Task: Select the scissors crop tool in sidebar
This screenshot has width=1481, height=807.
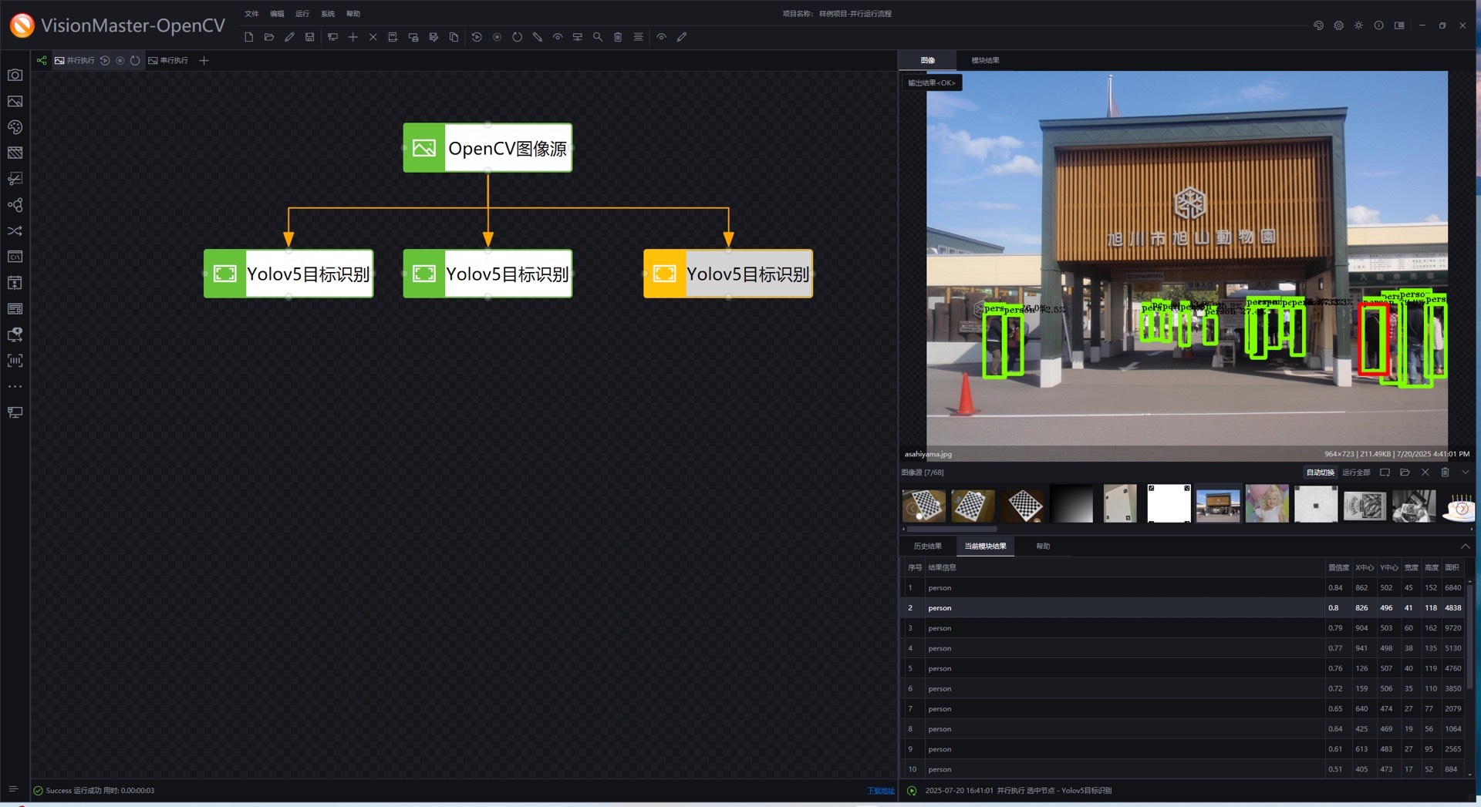Action: pyautogui.click(x=15, y=179)
